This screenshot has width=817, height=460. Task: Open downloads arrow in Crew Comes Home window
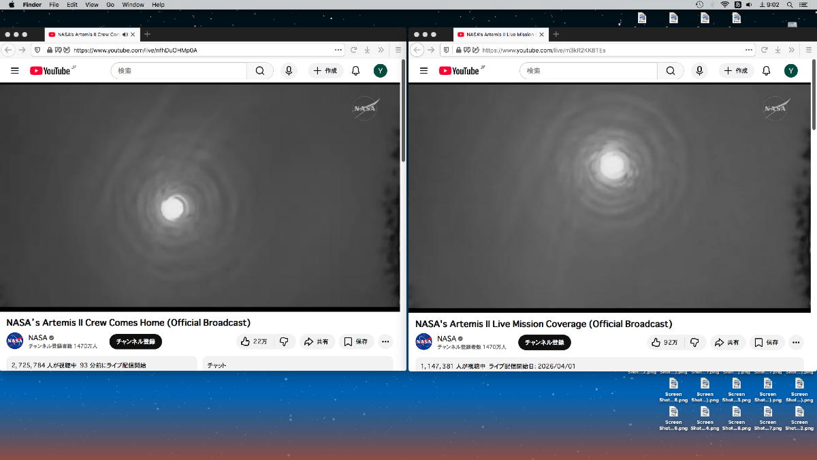click(367, 50)
